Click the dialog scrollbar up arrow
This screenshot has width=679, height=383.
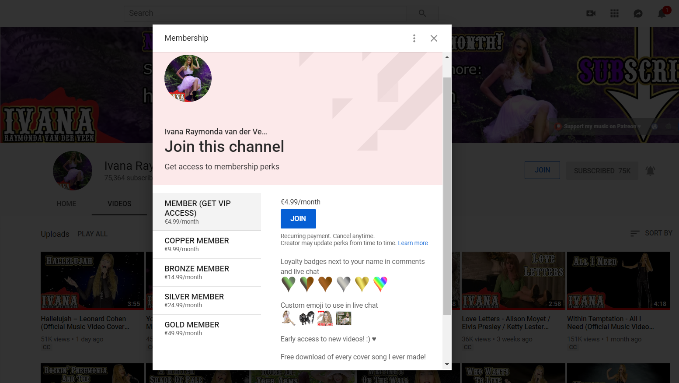tap(447, 57)
